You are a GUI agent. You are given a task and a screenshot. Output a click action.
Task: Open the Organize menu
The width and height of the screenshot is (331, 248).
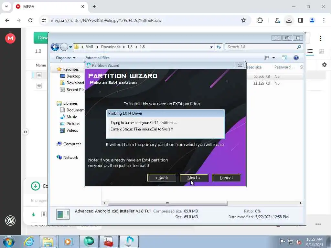point(65,58)
